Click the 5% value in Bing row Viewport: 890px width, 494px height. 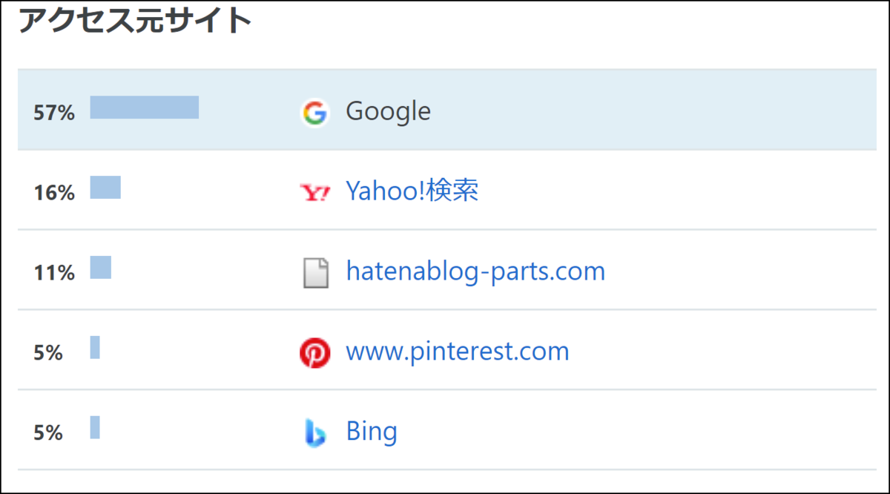click(x=48, y=434)
